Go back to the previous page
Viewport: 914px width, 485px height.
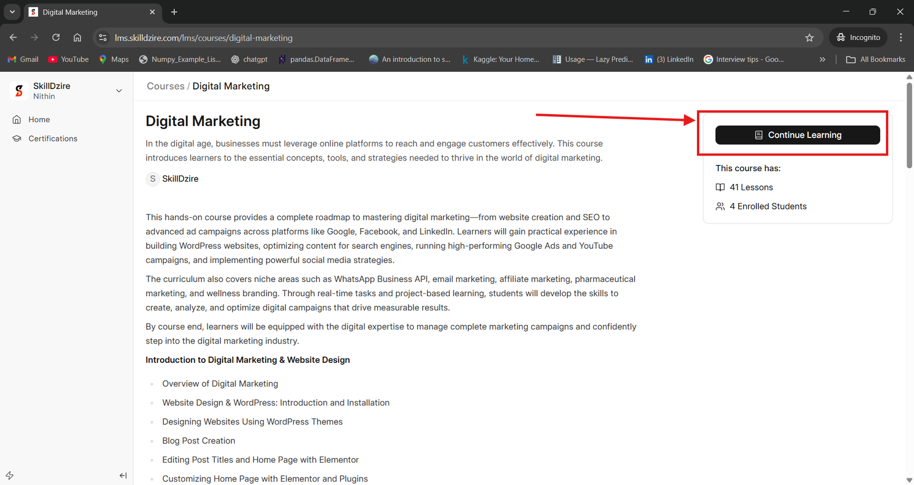[13, 38]
